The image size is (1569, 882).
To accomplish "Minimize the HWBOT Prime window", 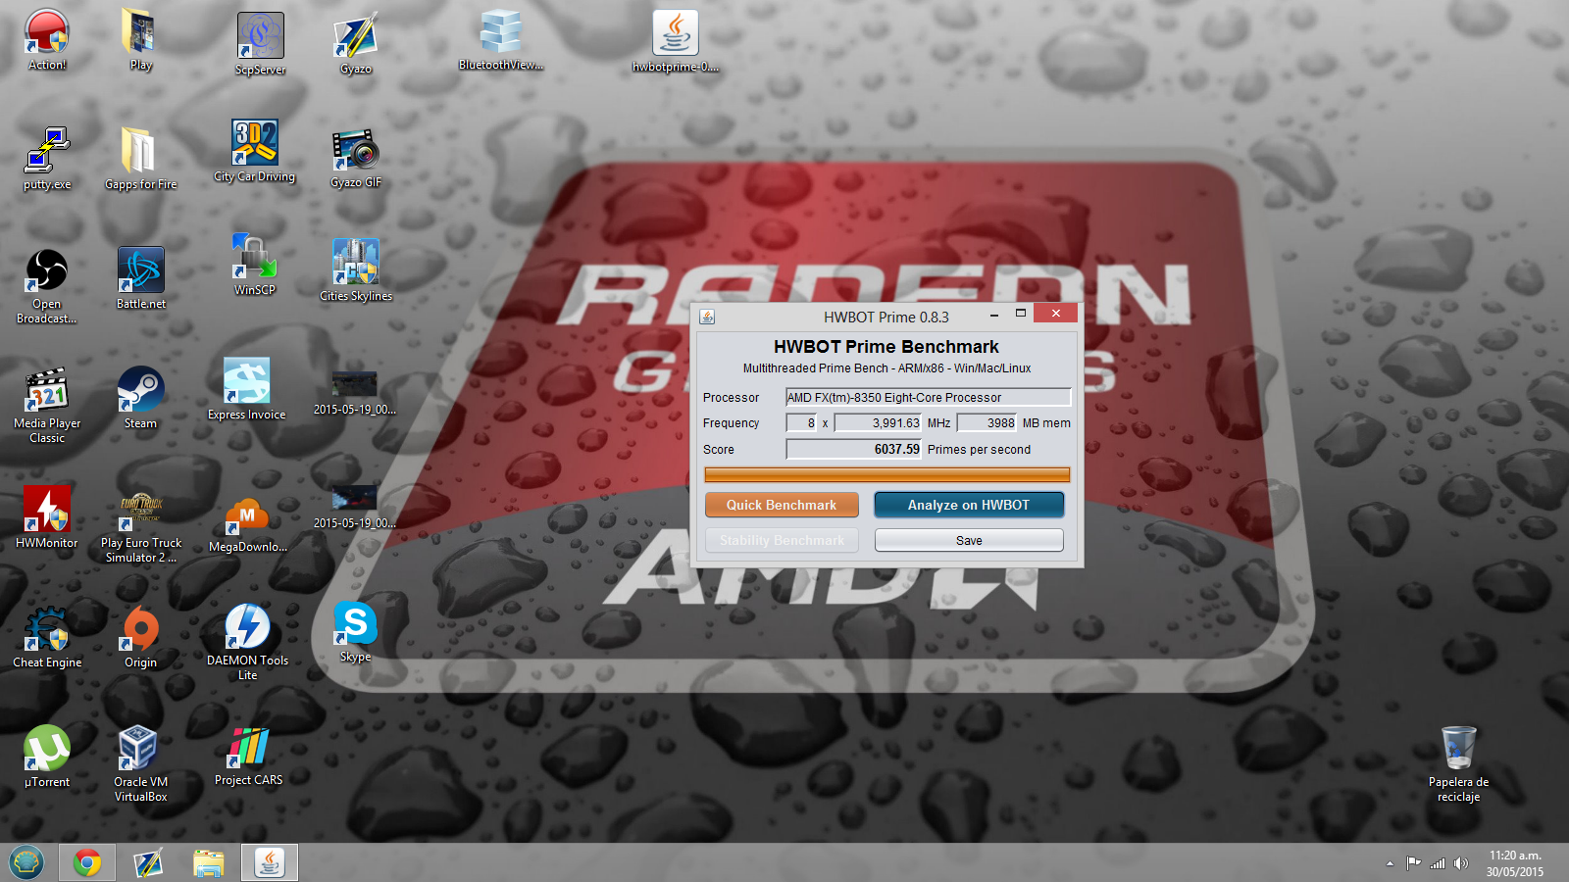I will click(994, 314).
